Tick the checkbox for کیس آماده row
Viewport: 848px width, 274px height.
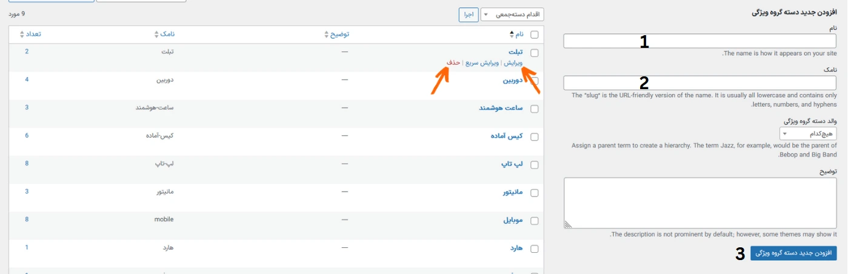(534, 137)
